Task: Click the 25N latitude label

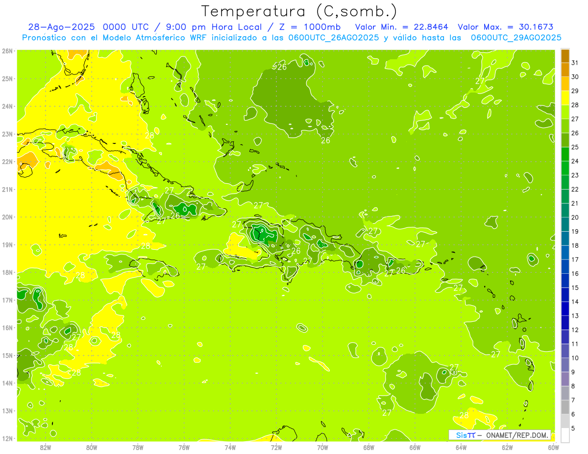Action: click(7, 78)
